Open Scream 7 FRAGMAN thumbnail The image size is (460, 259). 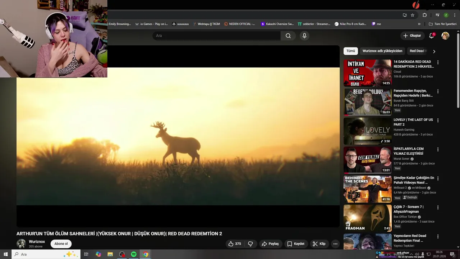(368, 218)
